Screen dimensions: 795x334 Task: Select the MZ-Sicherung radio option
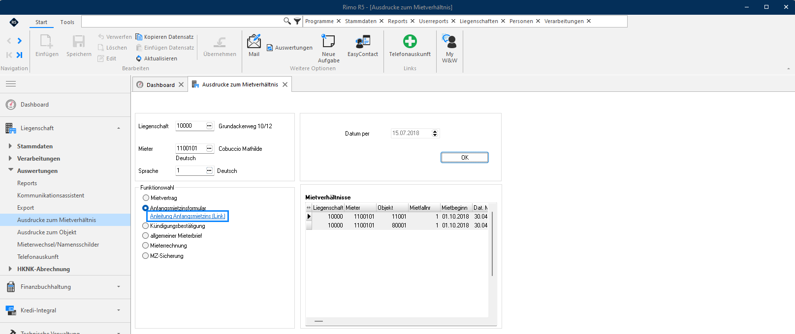tap(146, 256)
